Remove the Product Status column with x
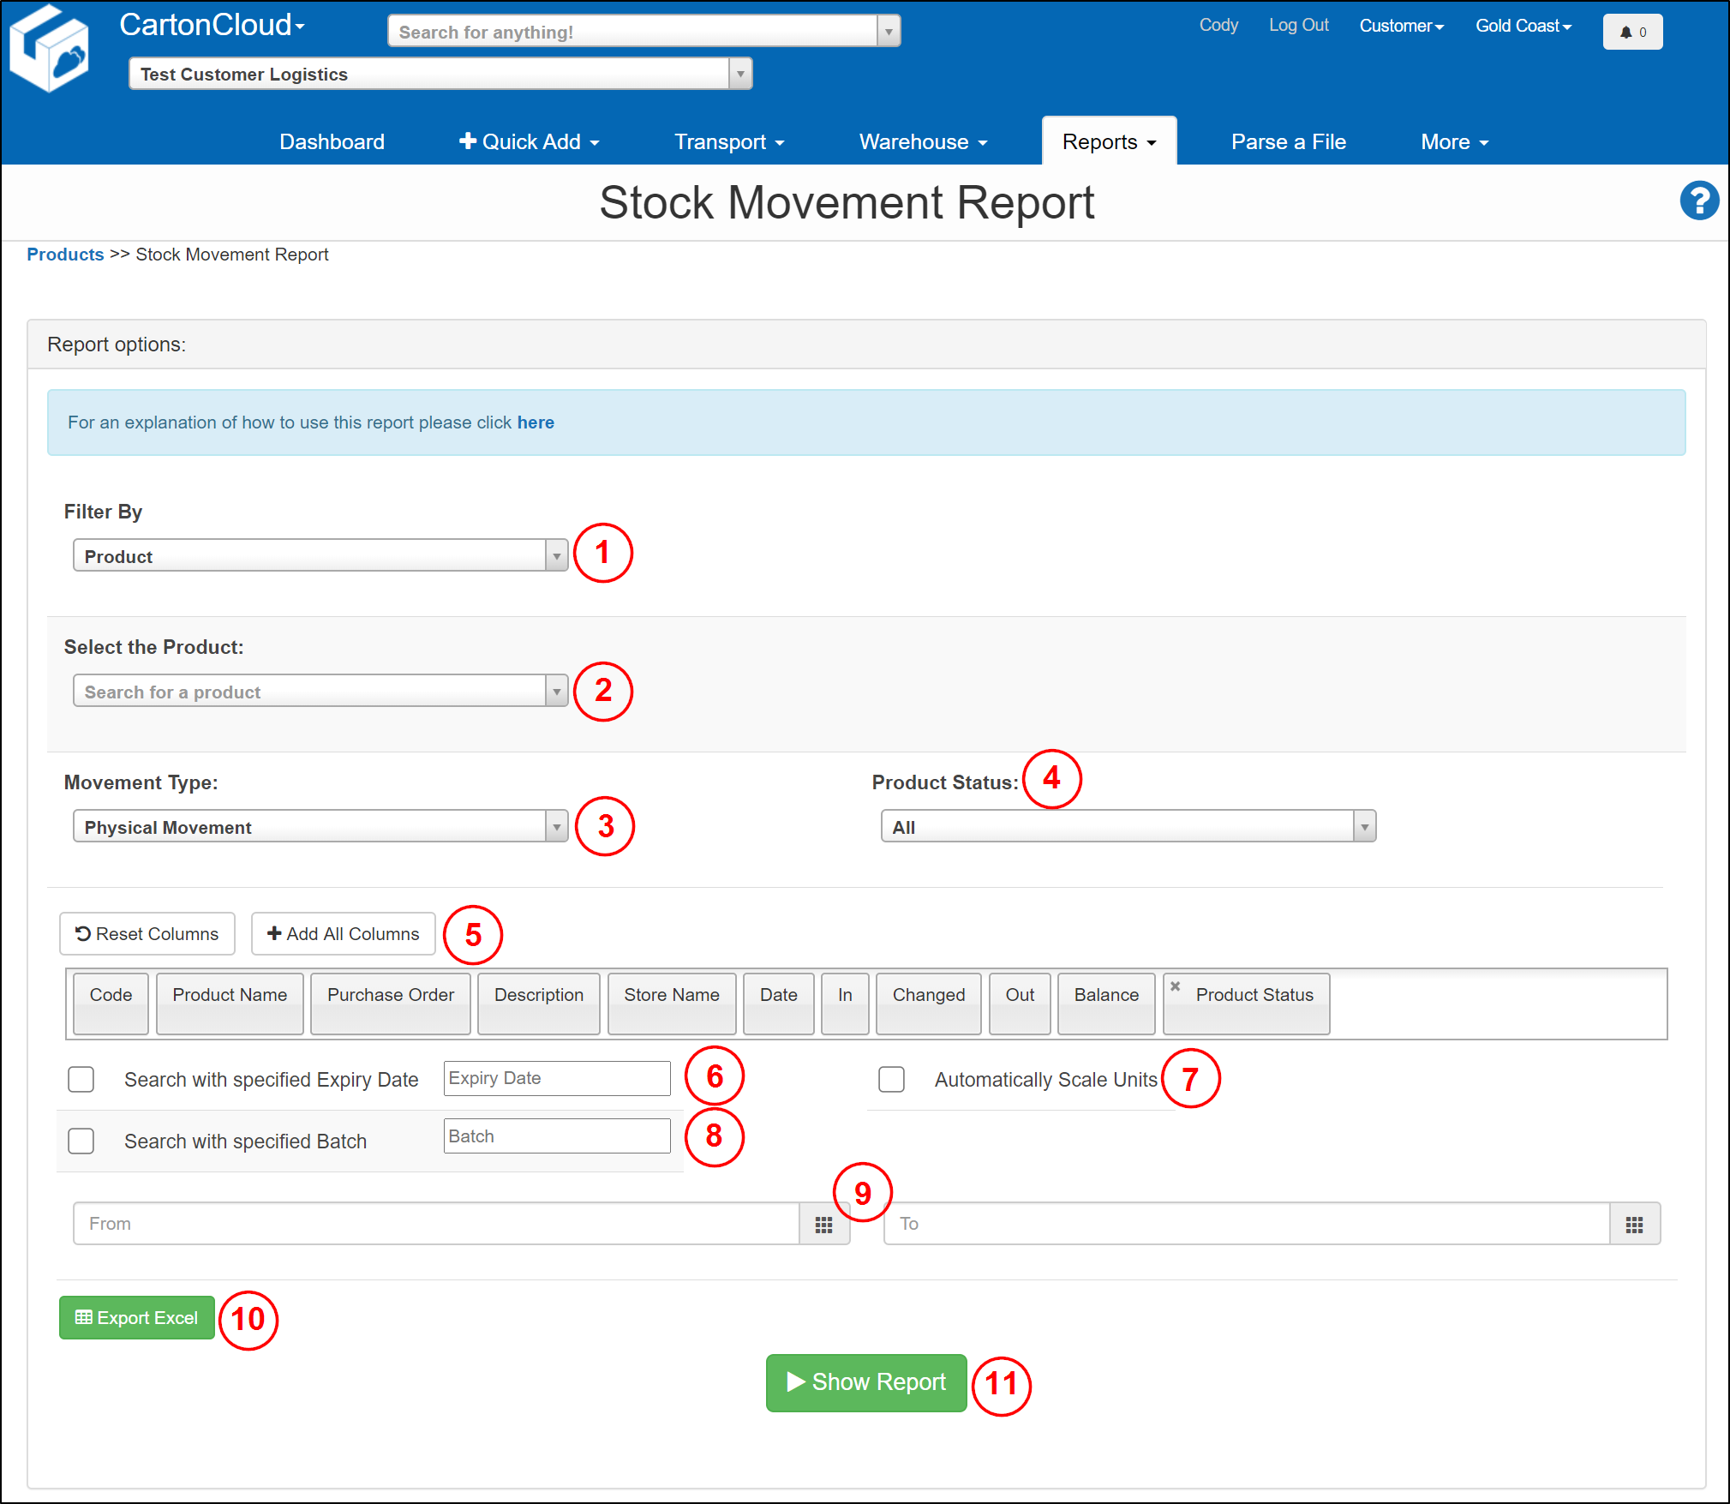This screenshot has height=1504, width=1730. (x=1176, y=986)
